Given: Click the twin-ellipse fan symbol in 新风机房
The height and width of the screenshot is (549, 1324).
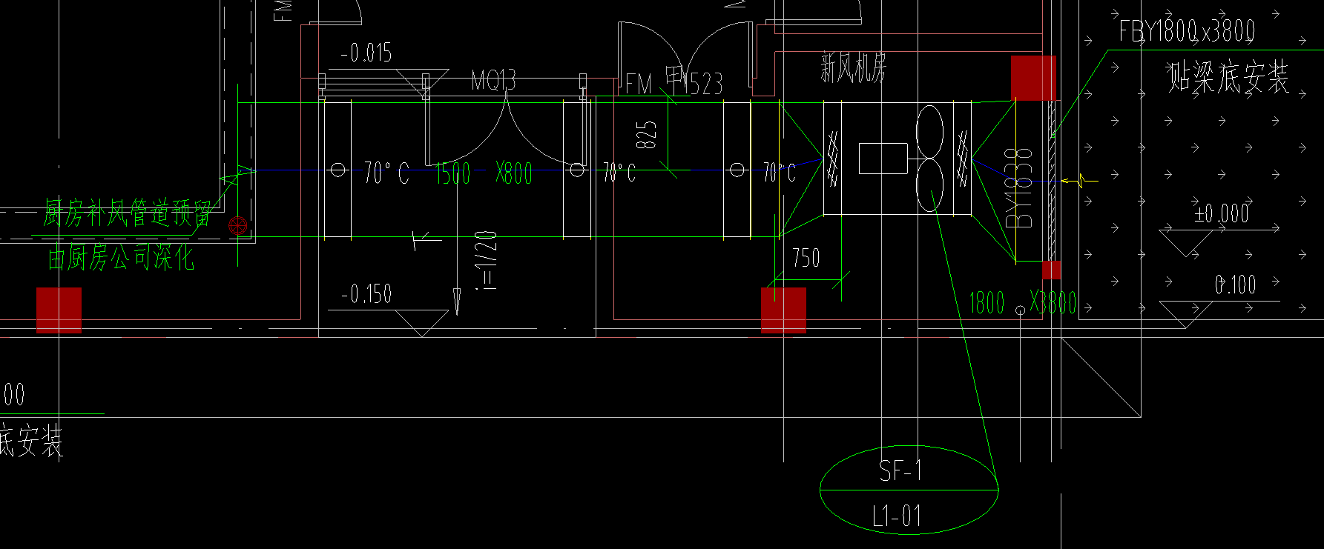Looking at the screenshot, I should pyautogui.click(x=929, y=159).
